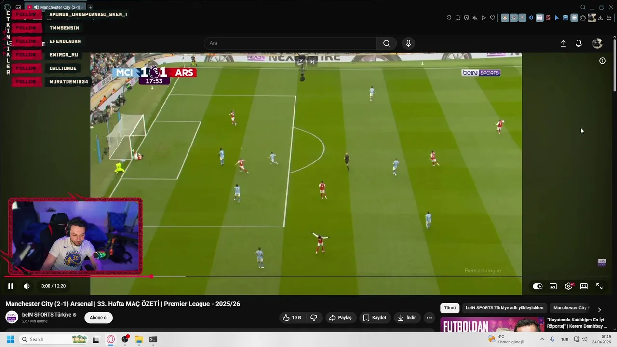Share the video with Paylaş
The image size is (617, 347).
pyautogui.click(x=340, y=318)
